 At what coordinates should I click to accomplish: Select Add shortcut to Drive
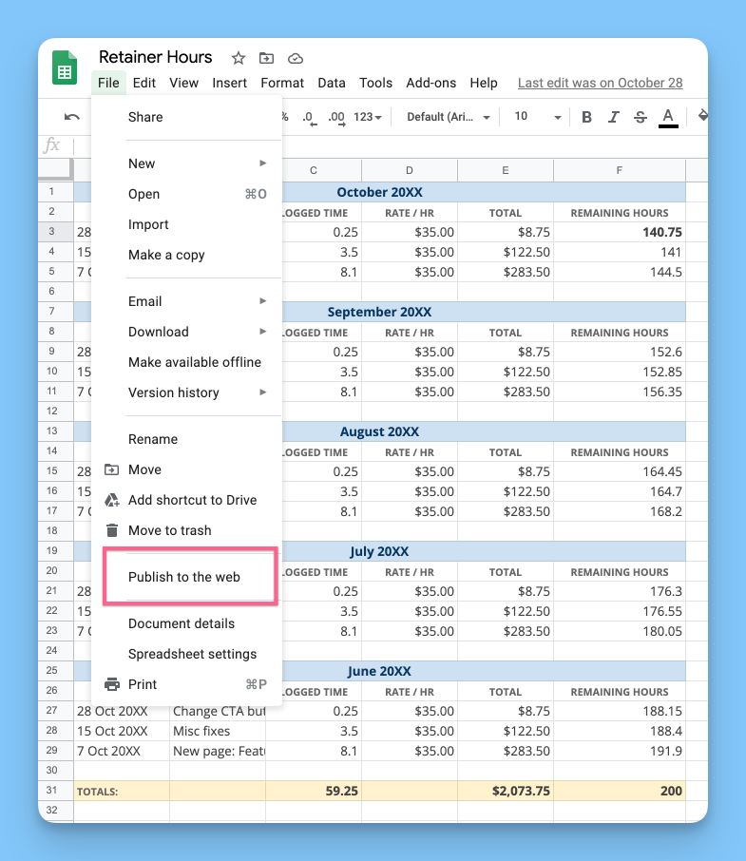click(x=186, y=500)
